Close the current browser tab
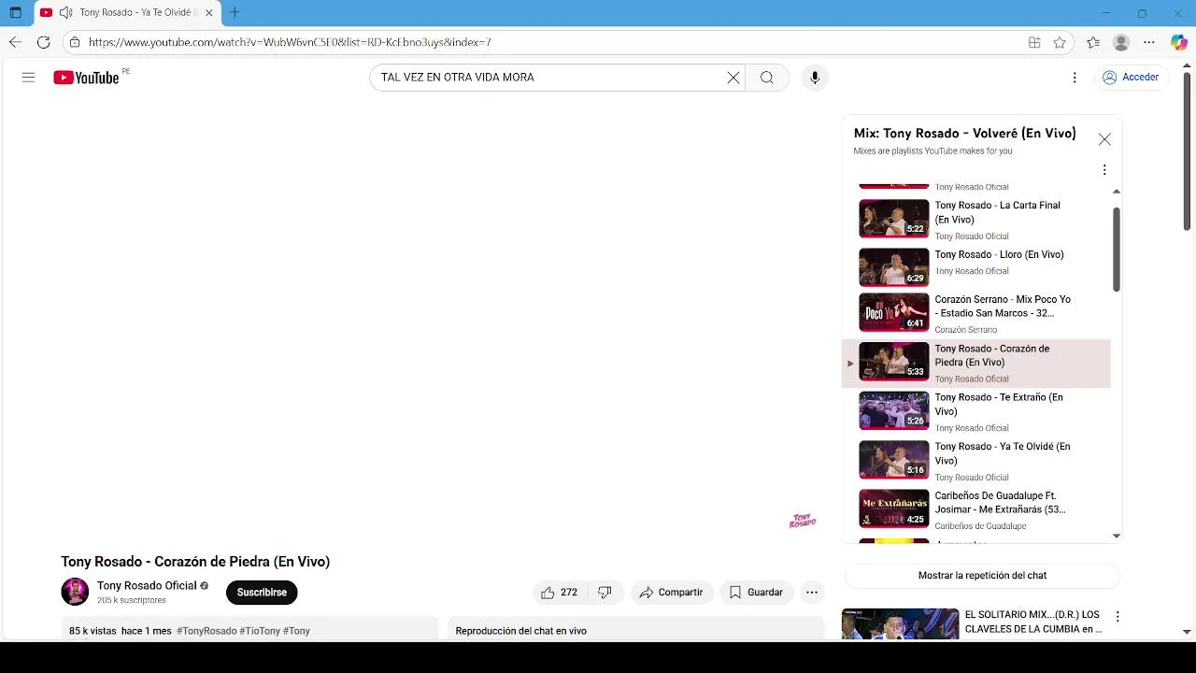This screenshot has height=673, width=1196. [x=209, y=13]
